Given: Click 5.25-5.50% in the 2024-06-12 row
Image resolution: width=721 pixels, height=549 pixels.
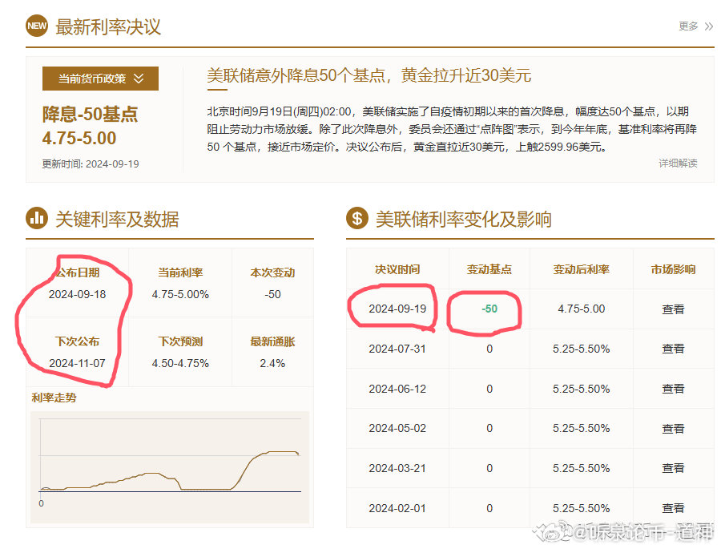Looking at the screenshot, I should coord(582,389).
